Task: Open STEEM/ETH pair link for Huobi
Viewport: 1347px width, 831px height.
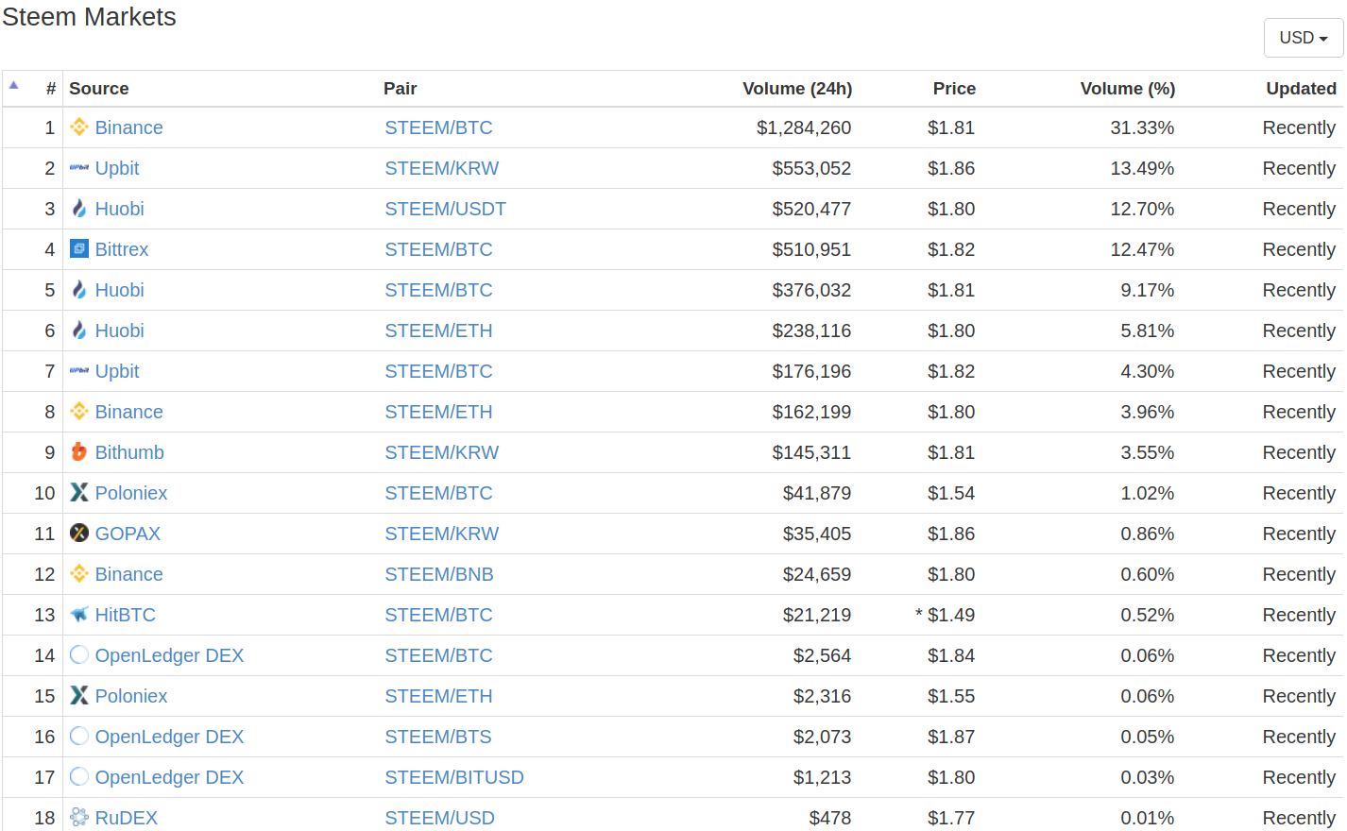Action: pos(438,331)
